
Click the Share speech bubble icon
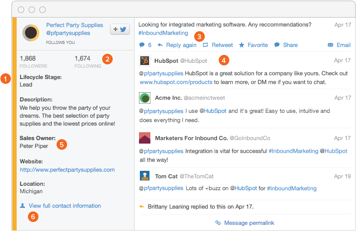pos(277,45)
